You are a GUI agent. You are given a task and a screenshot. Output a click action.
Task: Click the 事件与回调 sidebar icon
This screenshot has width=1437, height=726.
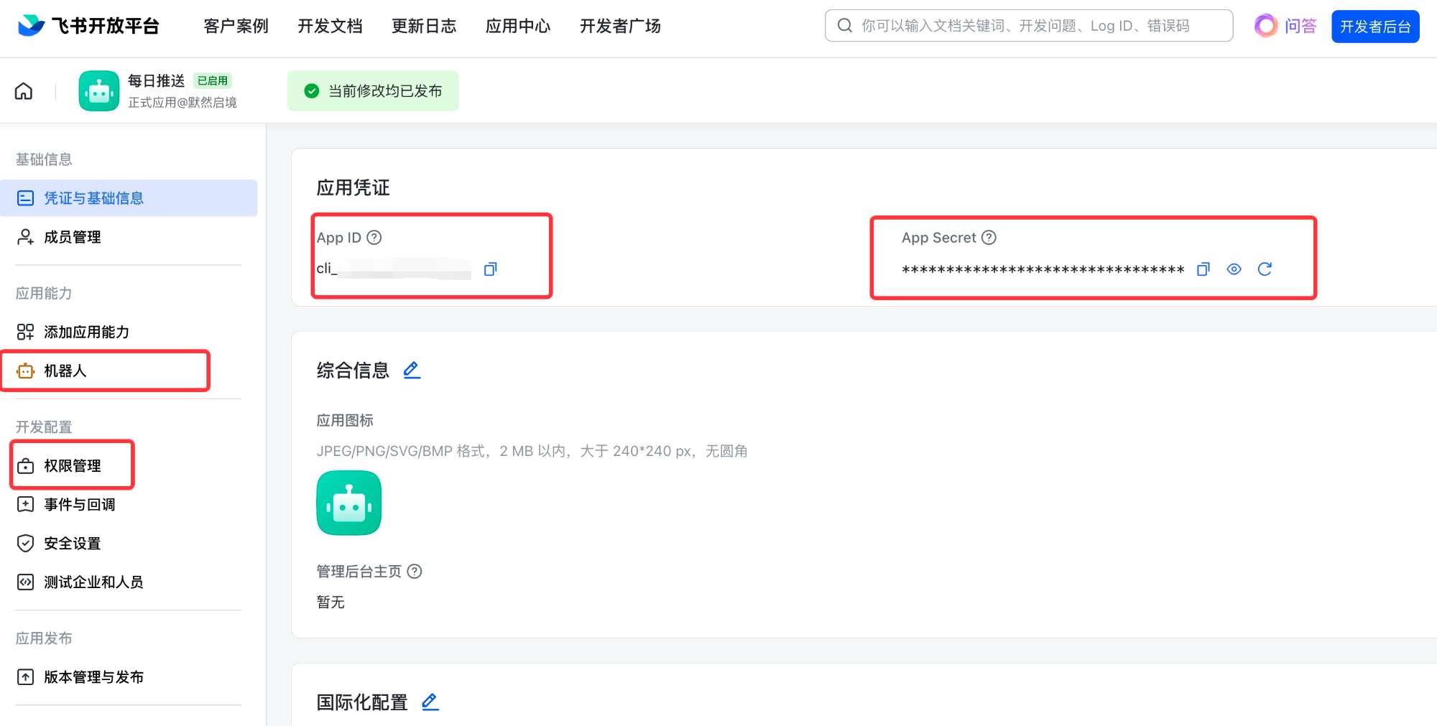click(25, 505)
